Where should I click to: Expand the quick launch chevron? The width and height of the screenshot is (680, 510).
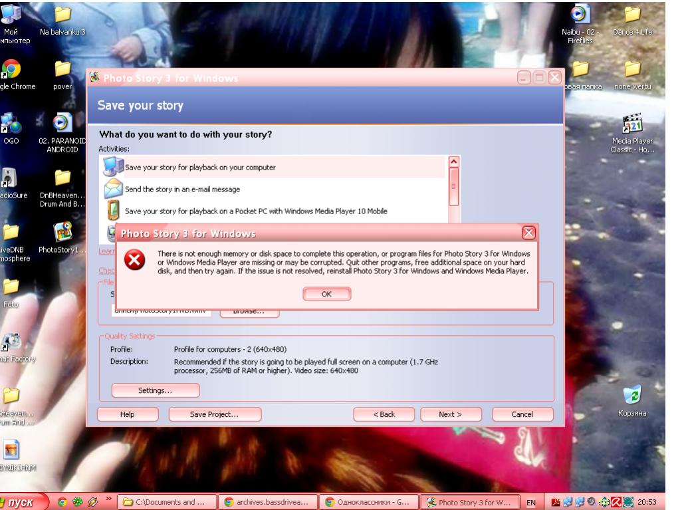point(108,499)
